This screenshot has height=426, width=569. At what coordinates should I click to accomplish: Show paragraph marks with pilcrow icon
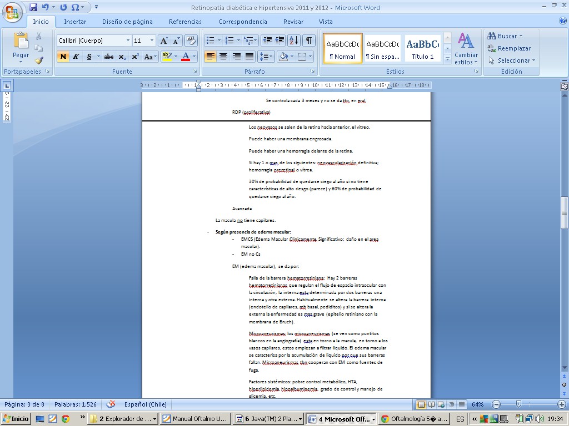308,40
